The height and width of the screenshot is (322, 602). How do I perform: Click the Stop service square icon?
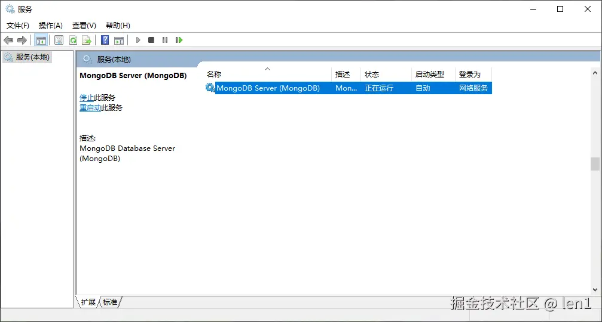[151, 40]
